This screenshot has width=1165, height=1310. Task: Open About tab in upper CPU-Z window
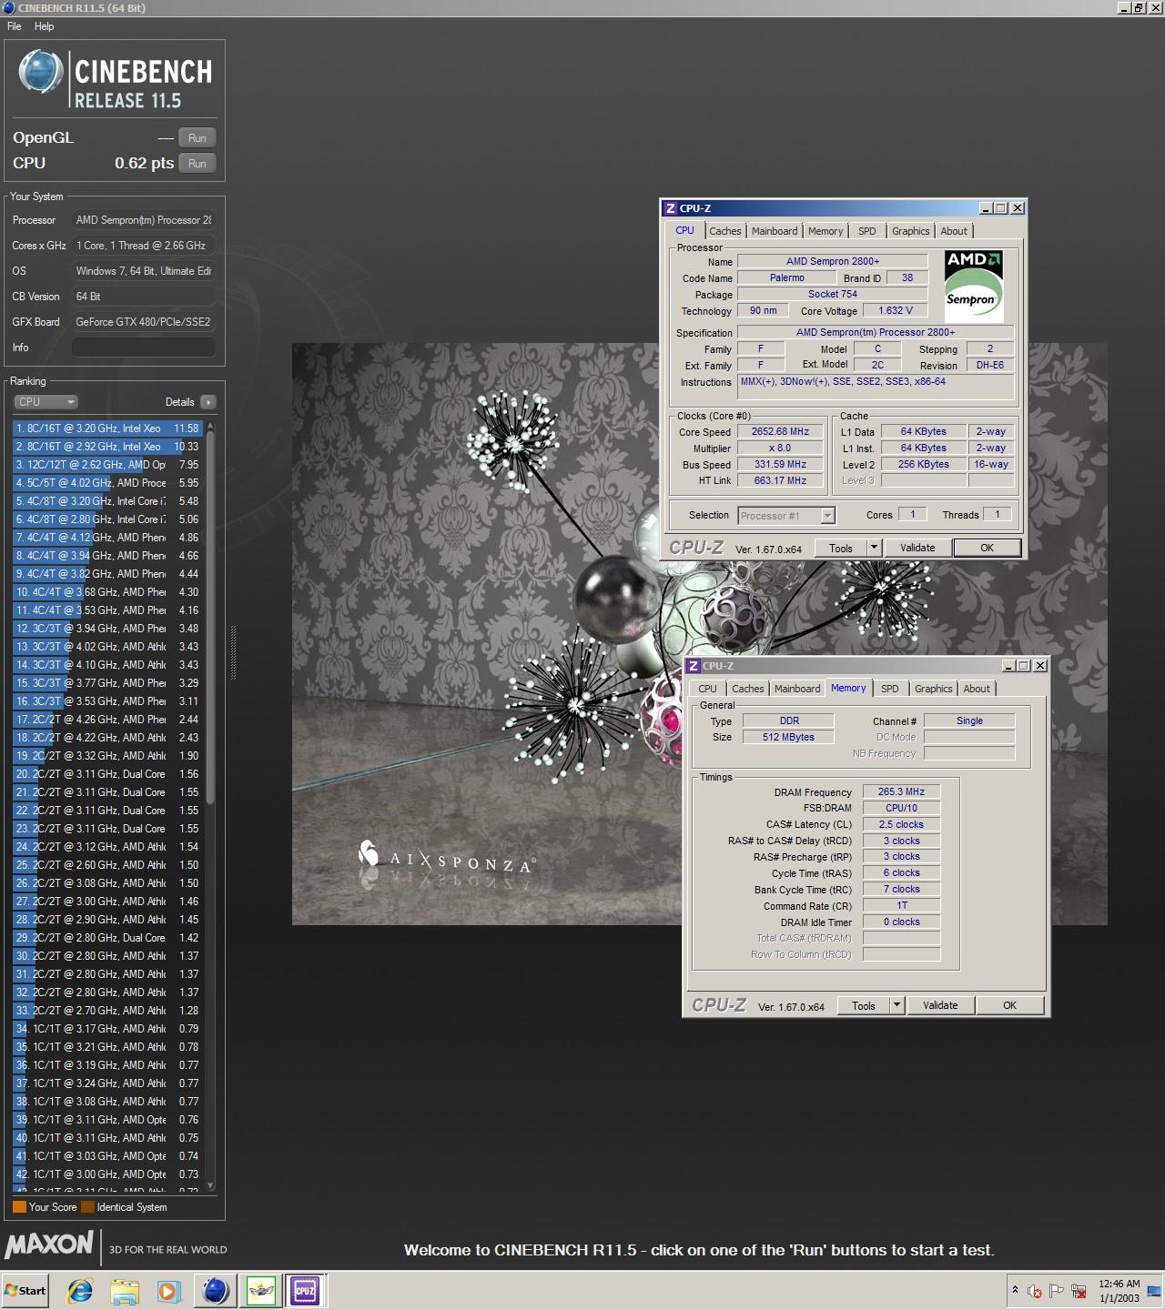954,231
